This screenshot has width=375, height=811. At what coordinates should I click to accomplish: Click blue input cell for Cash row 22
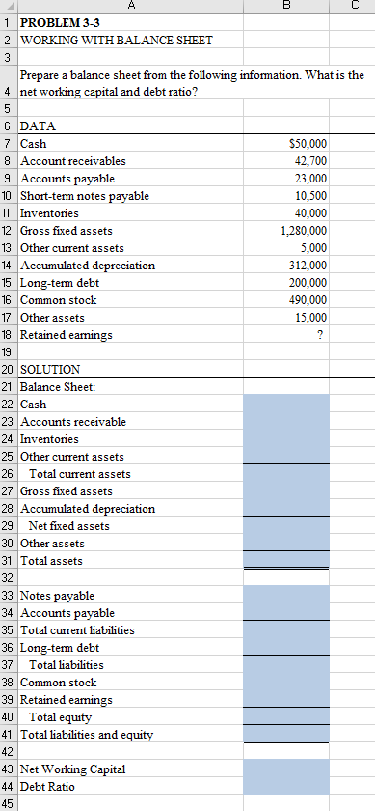pos(286,404)
